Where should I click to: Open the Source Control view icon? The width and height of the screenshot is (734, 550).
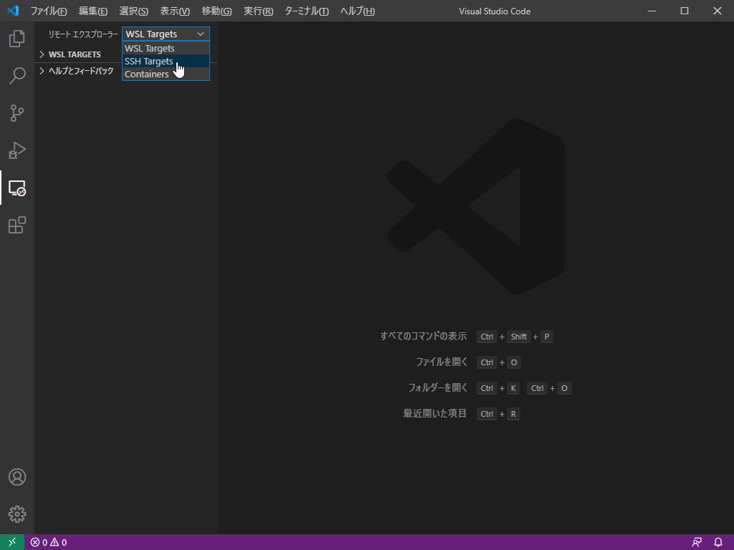17,113
